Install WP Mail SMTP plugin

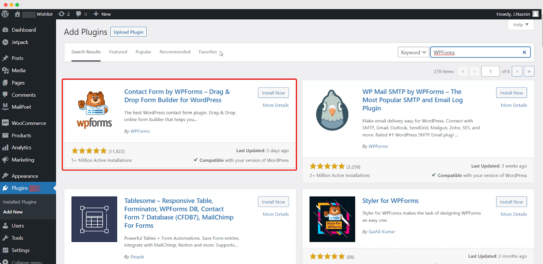click(x=511, y=93)
